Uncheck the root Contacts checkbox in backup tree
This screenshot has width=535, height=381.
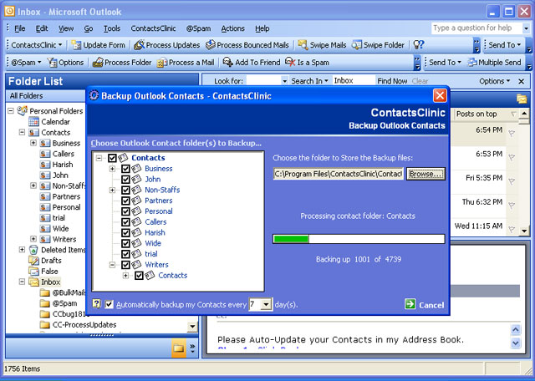click(112, 158)
